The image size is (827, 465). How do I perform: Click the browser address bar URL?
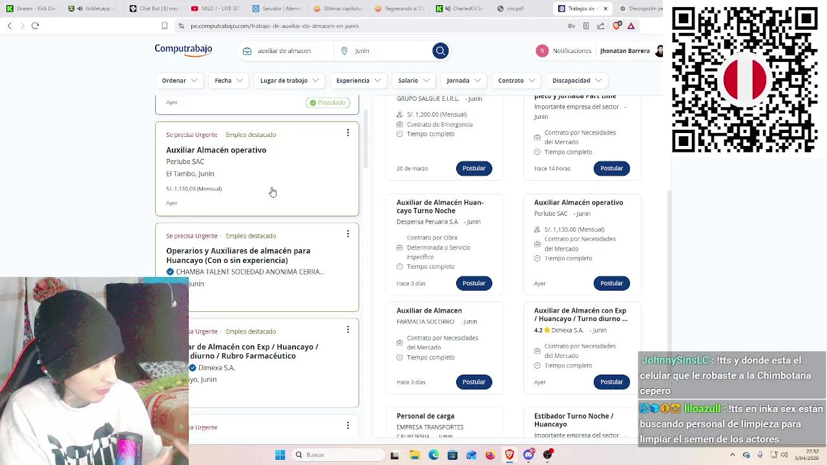pos(275,26)
